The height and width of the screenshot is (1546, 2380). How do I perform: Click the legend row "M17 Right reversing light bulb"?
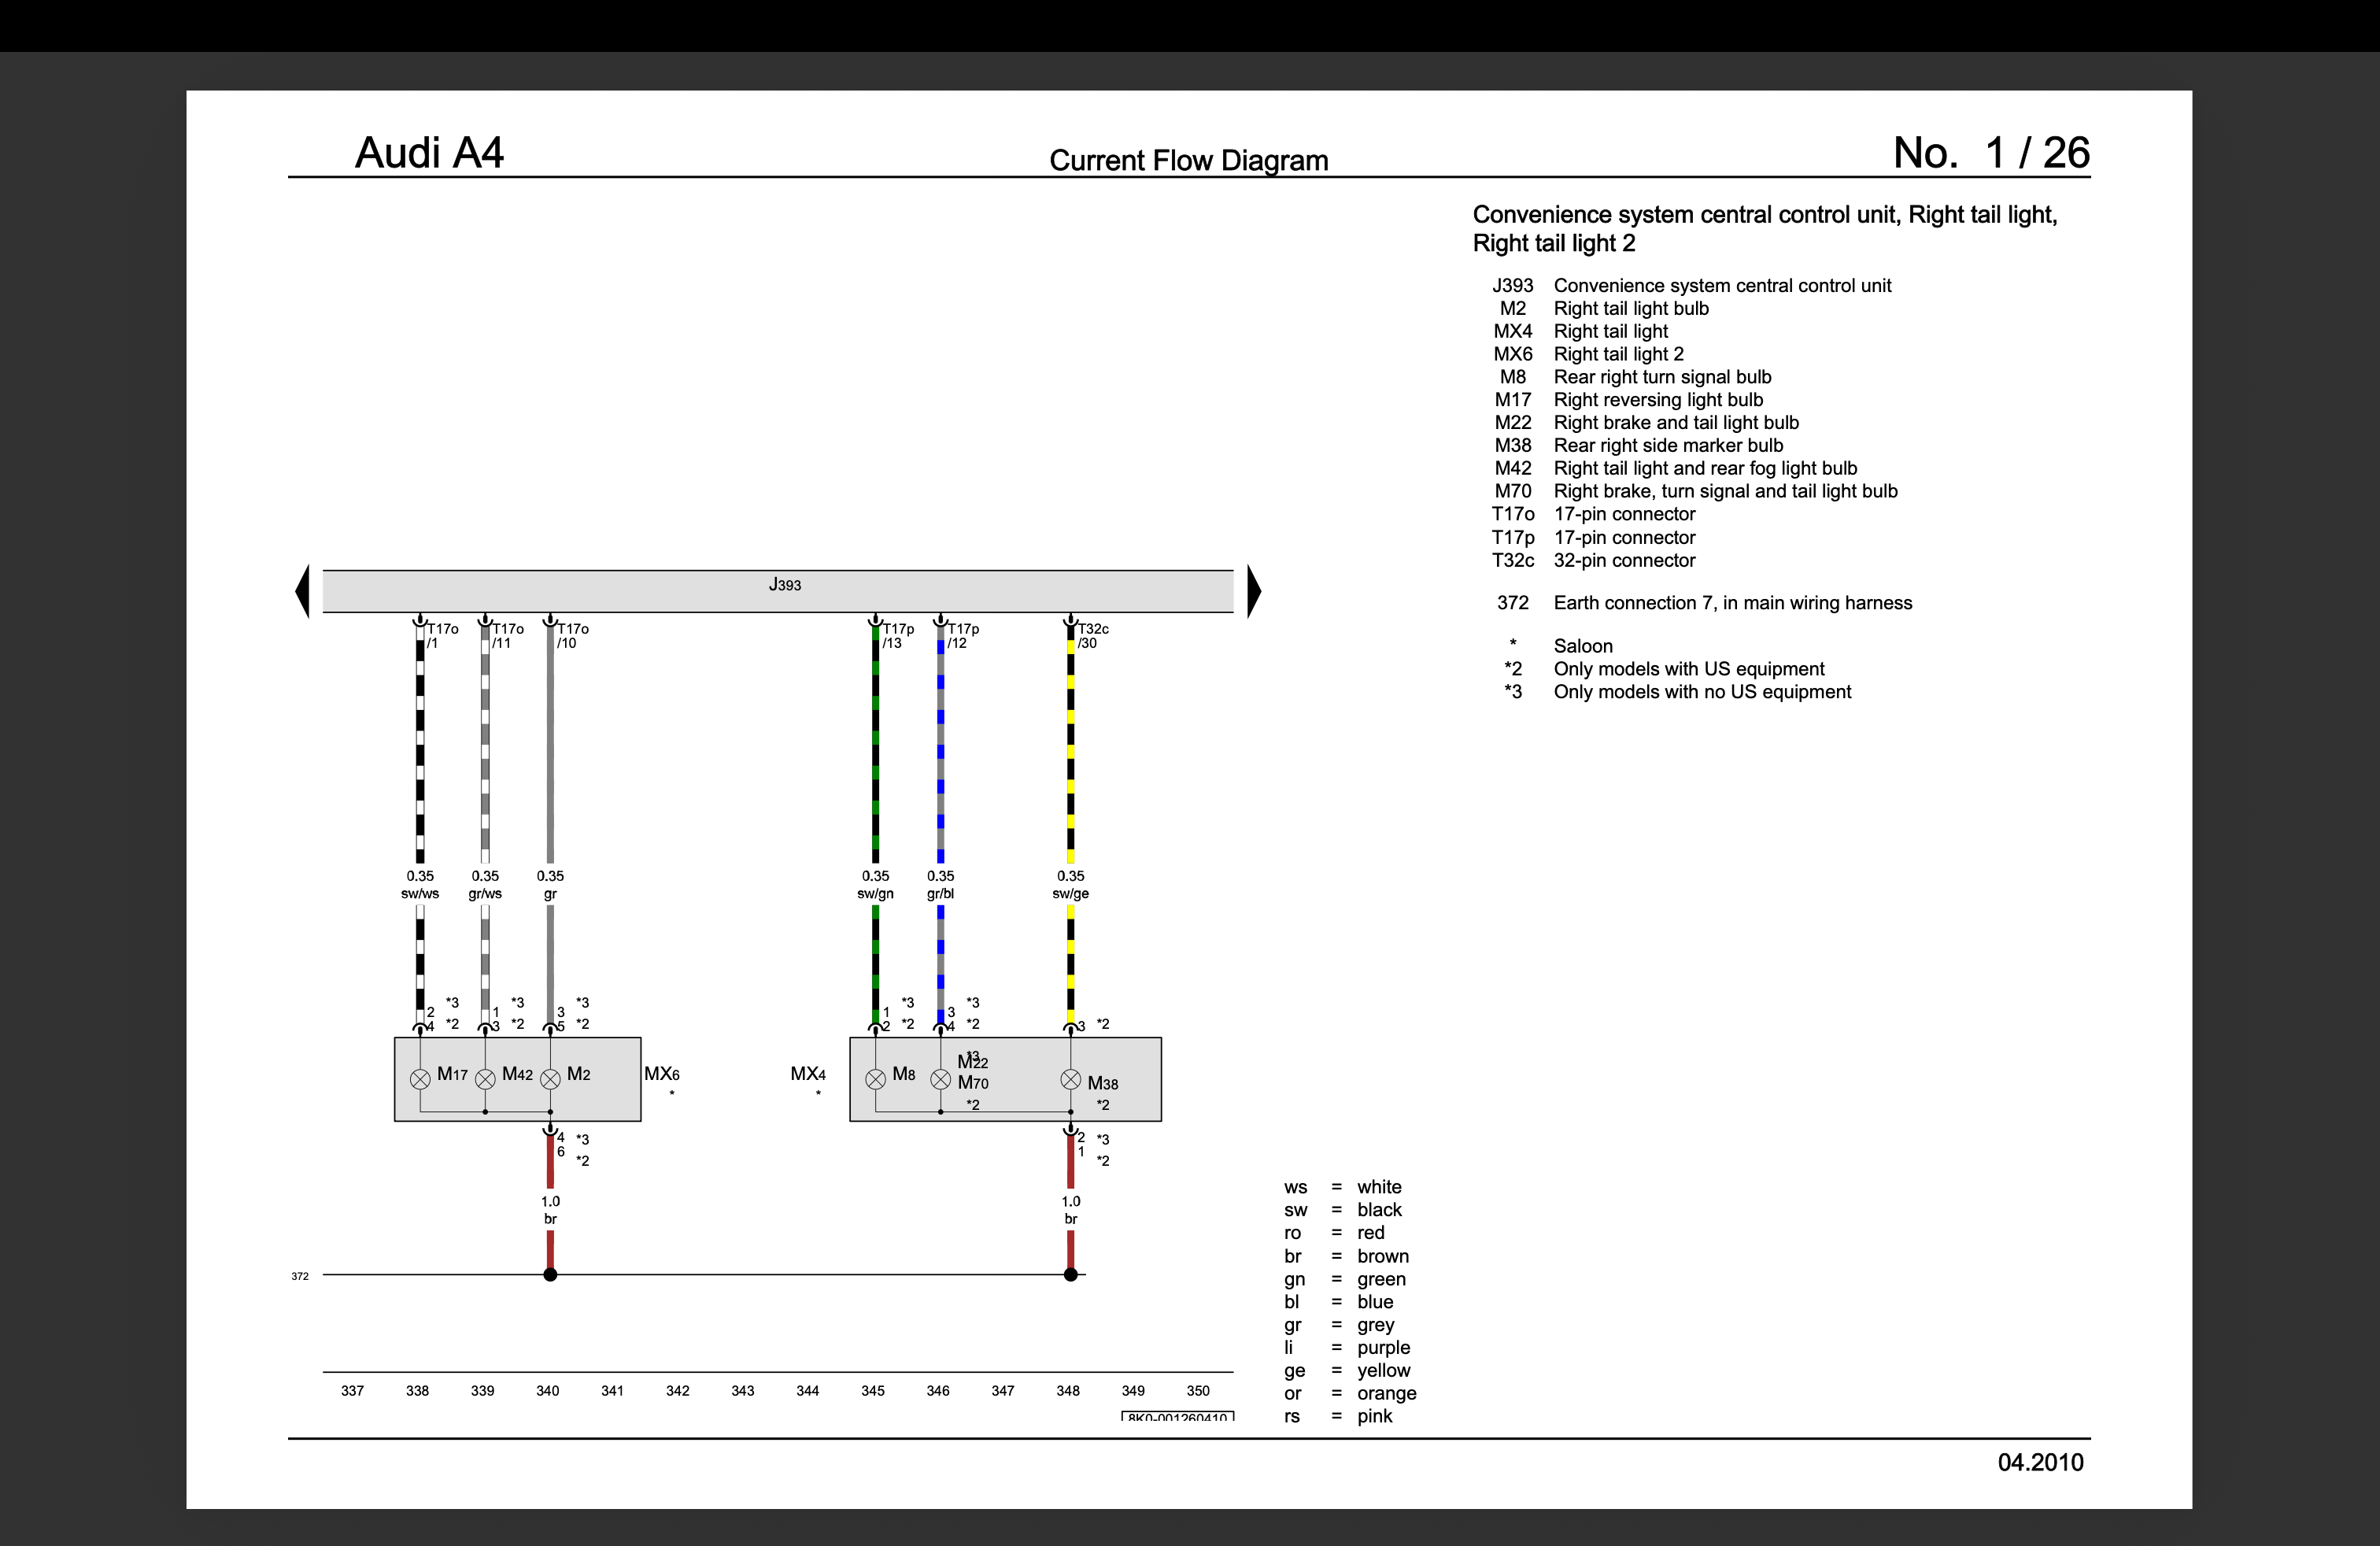pyautogui.click(x=1629, y=400)
